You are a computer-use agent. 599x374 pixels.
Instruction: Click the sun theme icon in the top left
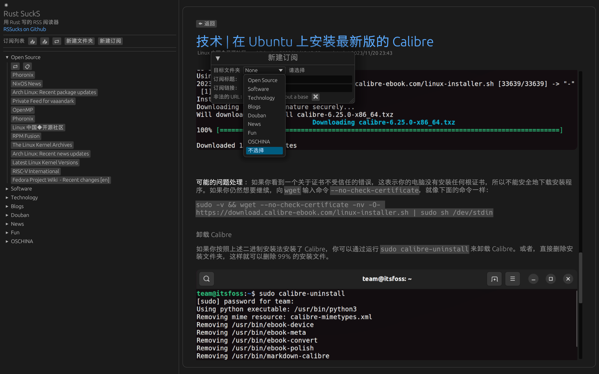[6, 5]
